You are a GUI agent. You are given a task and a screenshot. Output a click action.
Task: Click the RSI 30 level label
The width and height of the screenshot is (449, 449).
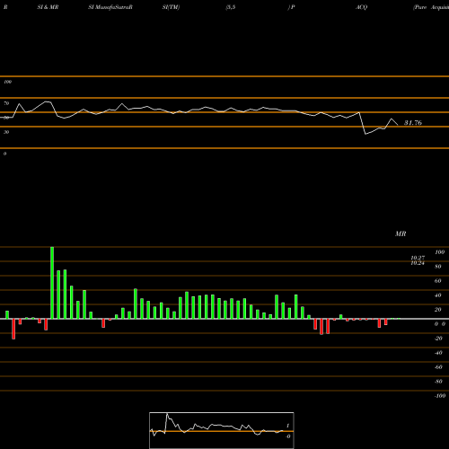tap(6, 132)
